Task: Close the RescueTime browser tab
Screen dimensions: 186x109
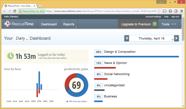Action: pyautogui.click(x=34, y=6)
